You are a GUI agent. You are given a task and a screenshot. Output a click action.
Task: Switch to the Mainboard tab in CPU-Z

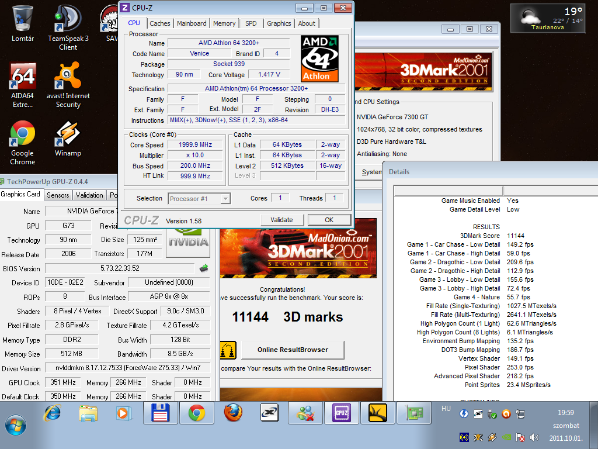click(192, 23)
